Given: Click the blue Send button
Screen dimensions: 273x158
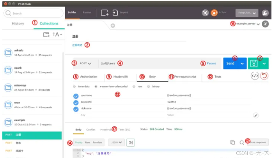Looking at the screenshot, I should 230,63.
